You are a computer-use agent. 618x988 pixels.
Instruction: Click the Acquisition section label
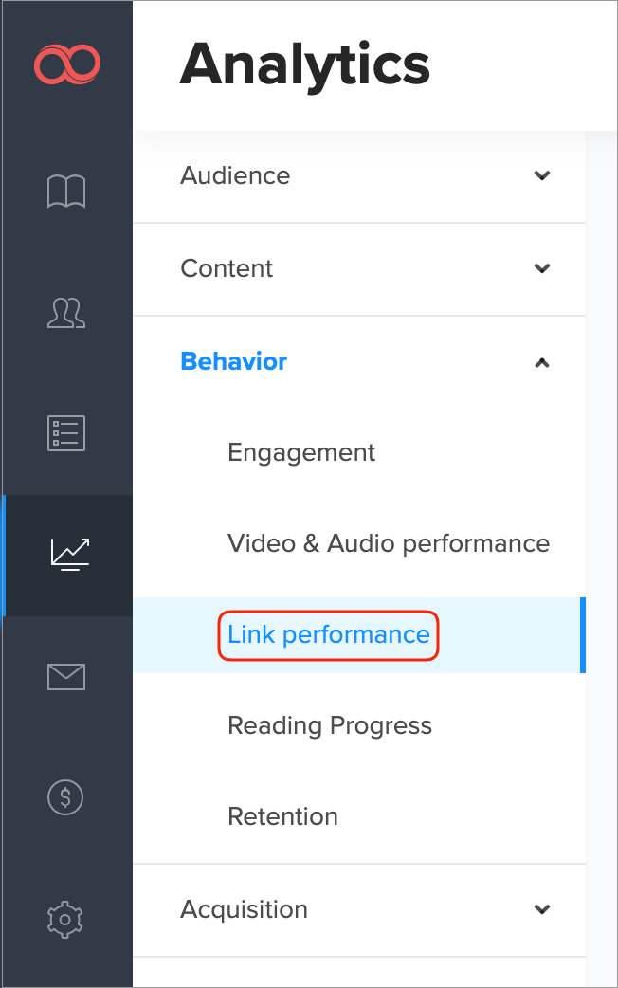point(244,909)
